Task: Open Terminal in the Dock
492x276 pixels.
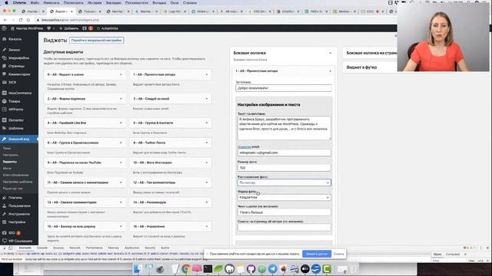Action: pos(208,269)
